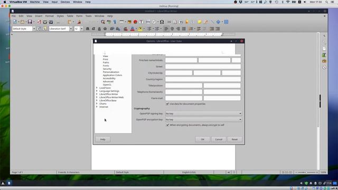
Task: Click the Print toolbar icon
Action: 45,22
